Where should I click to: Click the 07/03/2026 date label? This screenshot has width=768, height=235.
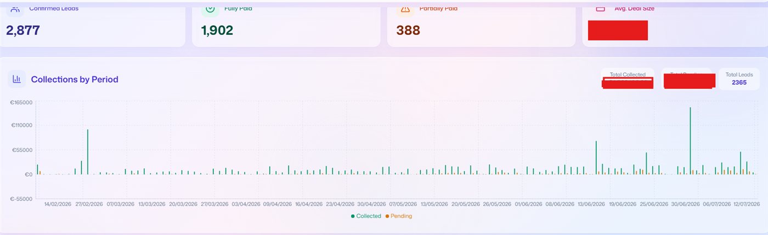(x=120, y=204)
